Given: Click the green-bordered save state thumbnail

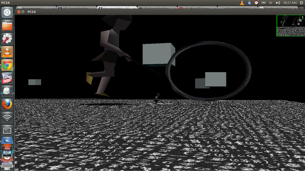Looking at the screenshot, I should coord(291,26).
